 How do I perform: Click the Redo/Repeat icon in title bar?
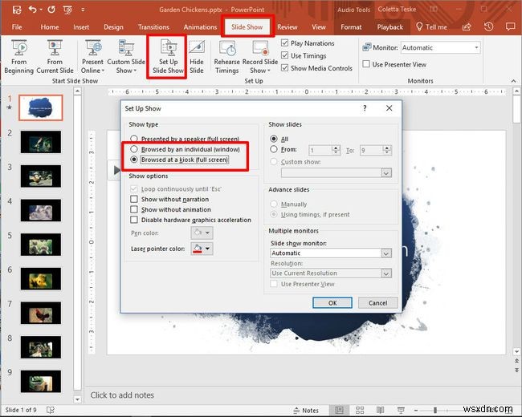[51, 10]
